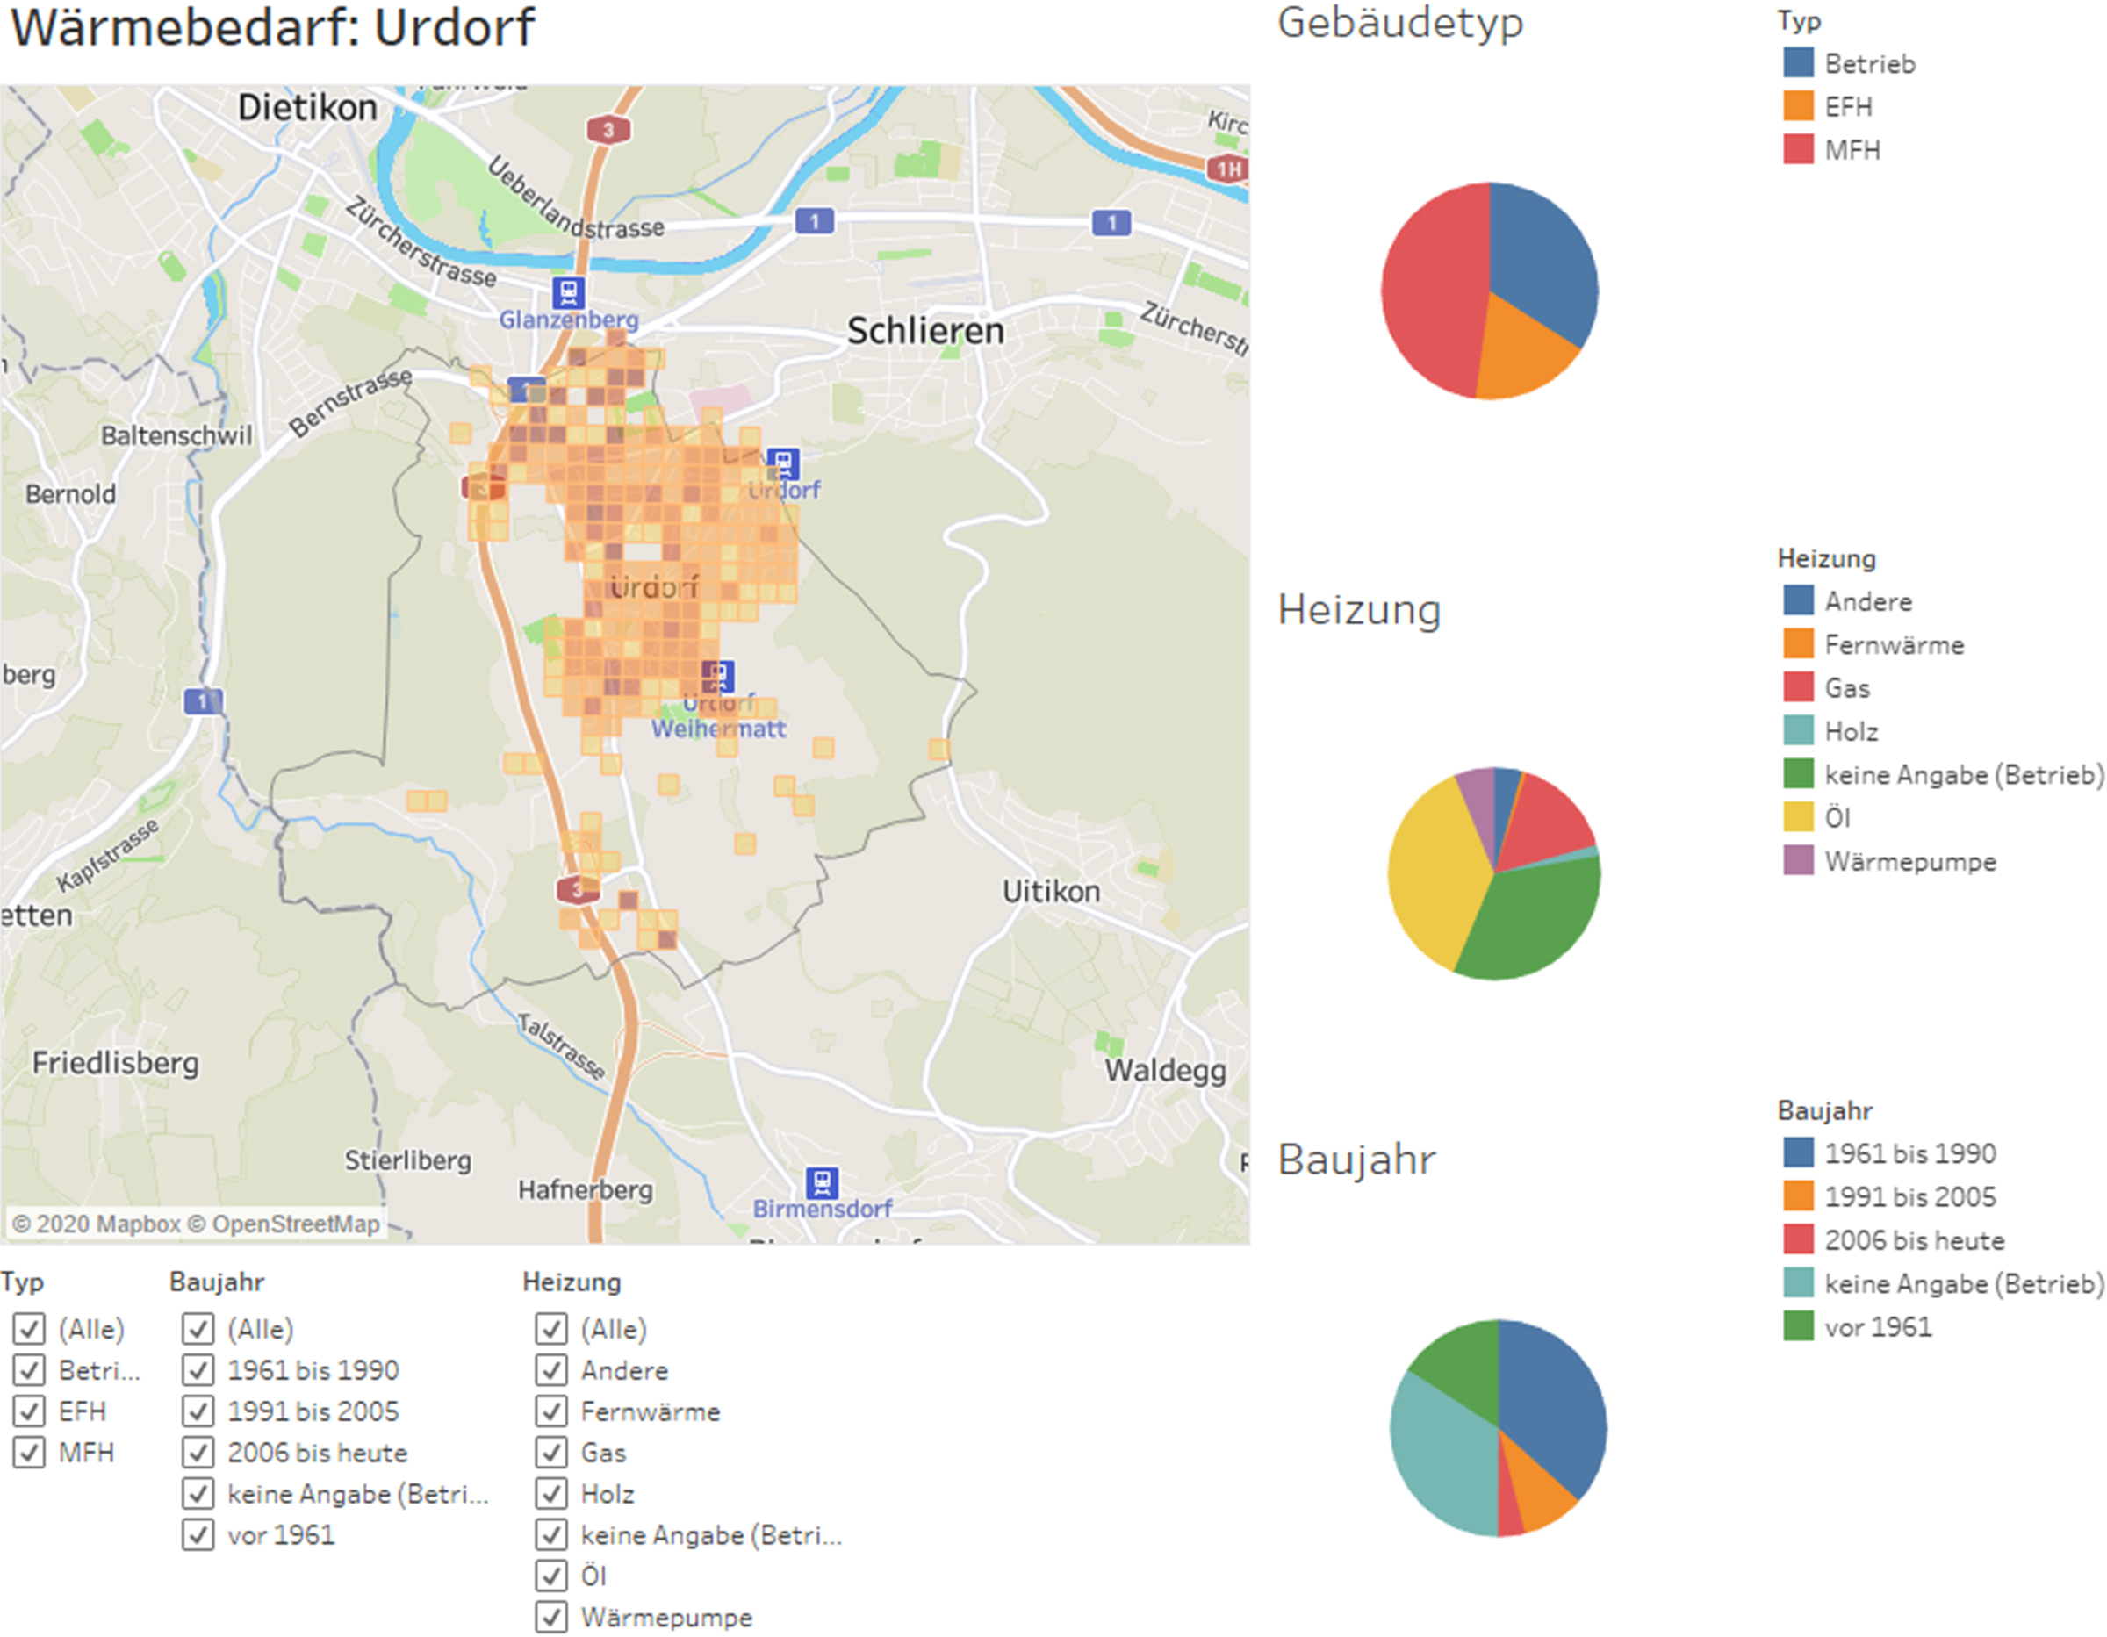
Task: Toggle the Wärmepumpe checkbox
Action: (x=550, y=1617)
